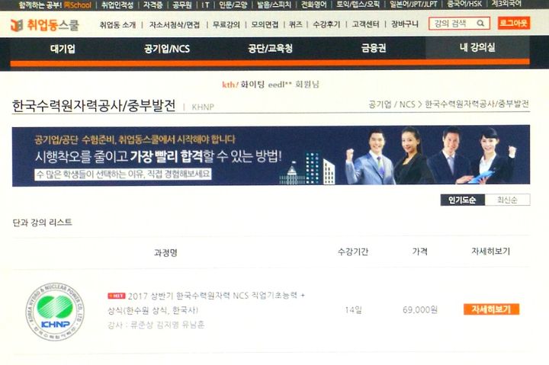
Task: Click the KHNP company logo thumbnail
Action: (x=55, y=311)
